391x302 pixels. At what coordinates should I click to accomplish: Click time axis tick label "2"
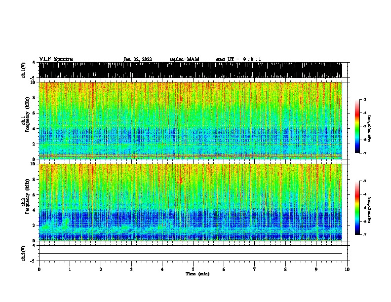101,269
